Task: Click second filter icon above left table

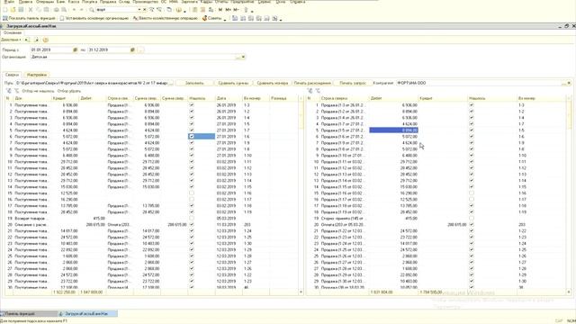Action: tap(16, 91)
